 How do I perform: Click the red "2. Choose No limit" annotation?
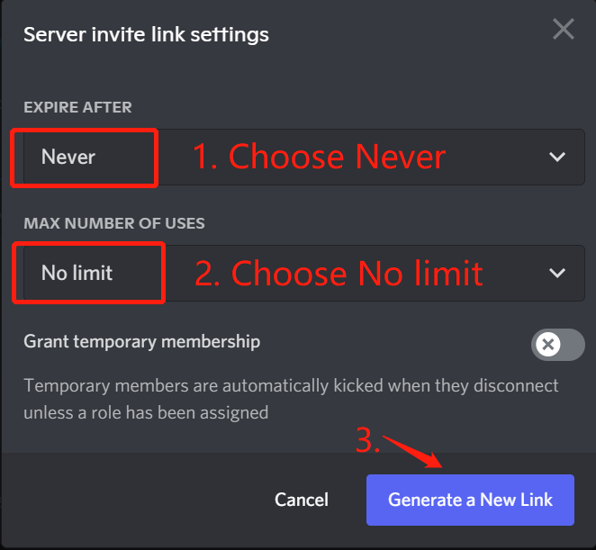coord(339,273)
